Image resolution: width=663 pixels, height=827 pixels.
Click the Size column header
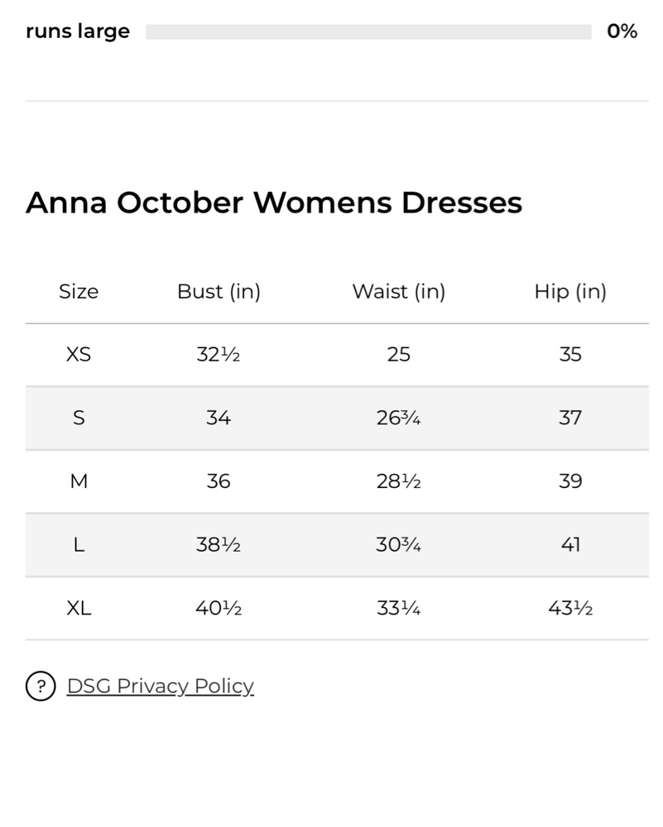(79, 292)
